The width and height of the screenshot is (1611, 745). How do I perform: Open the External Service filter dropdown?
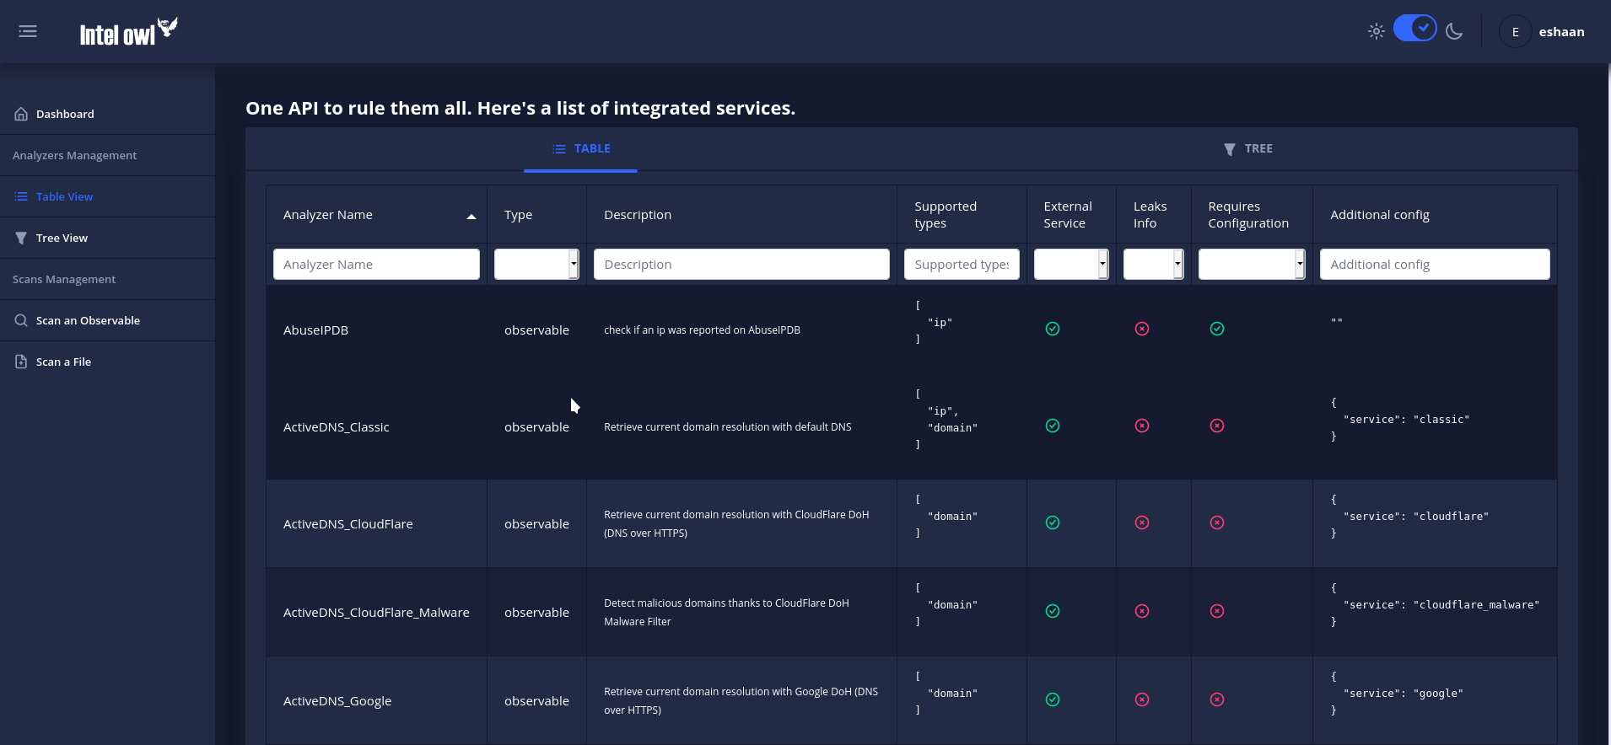click(1071, 264)
